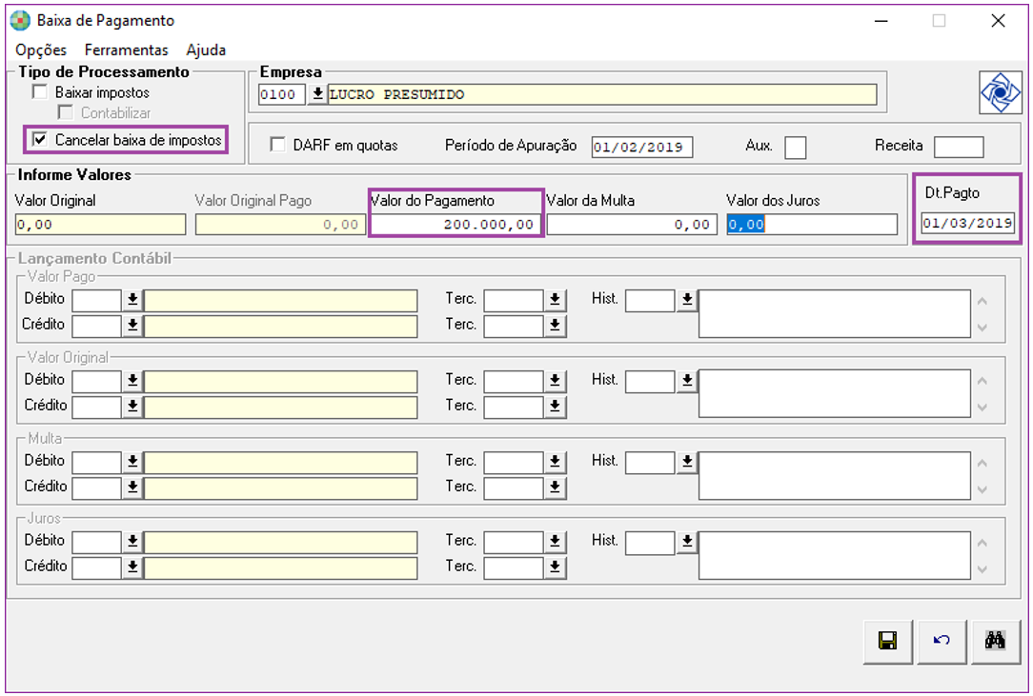
Task: Click the blue swirl logo icon
Action: (x=1000, y=93)
